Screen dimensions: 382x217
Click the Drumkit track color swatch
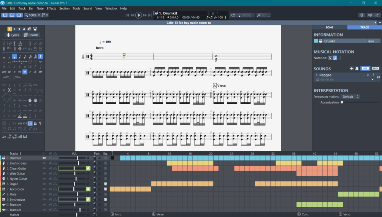point(316,41)
